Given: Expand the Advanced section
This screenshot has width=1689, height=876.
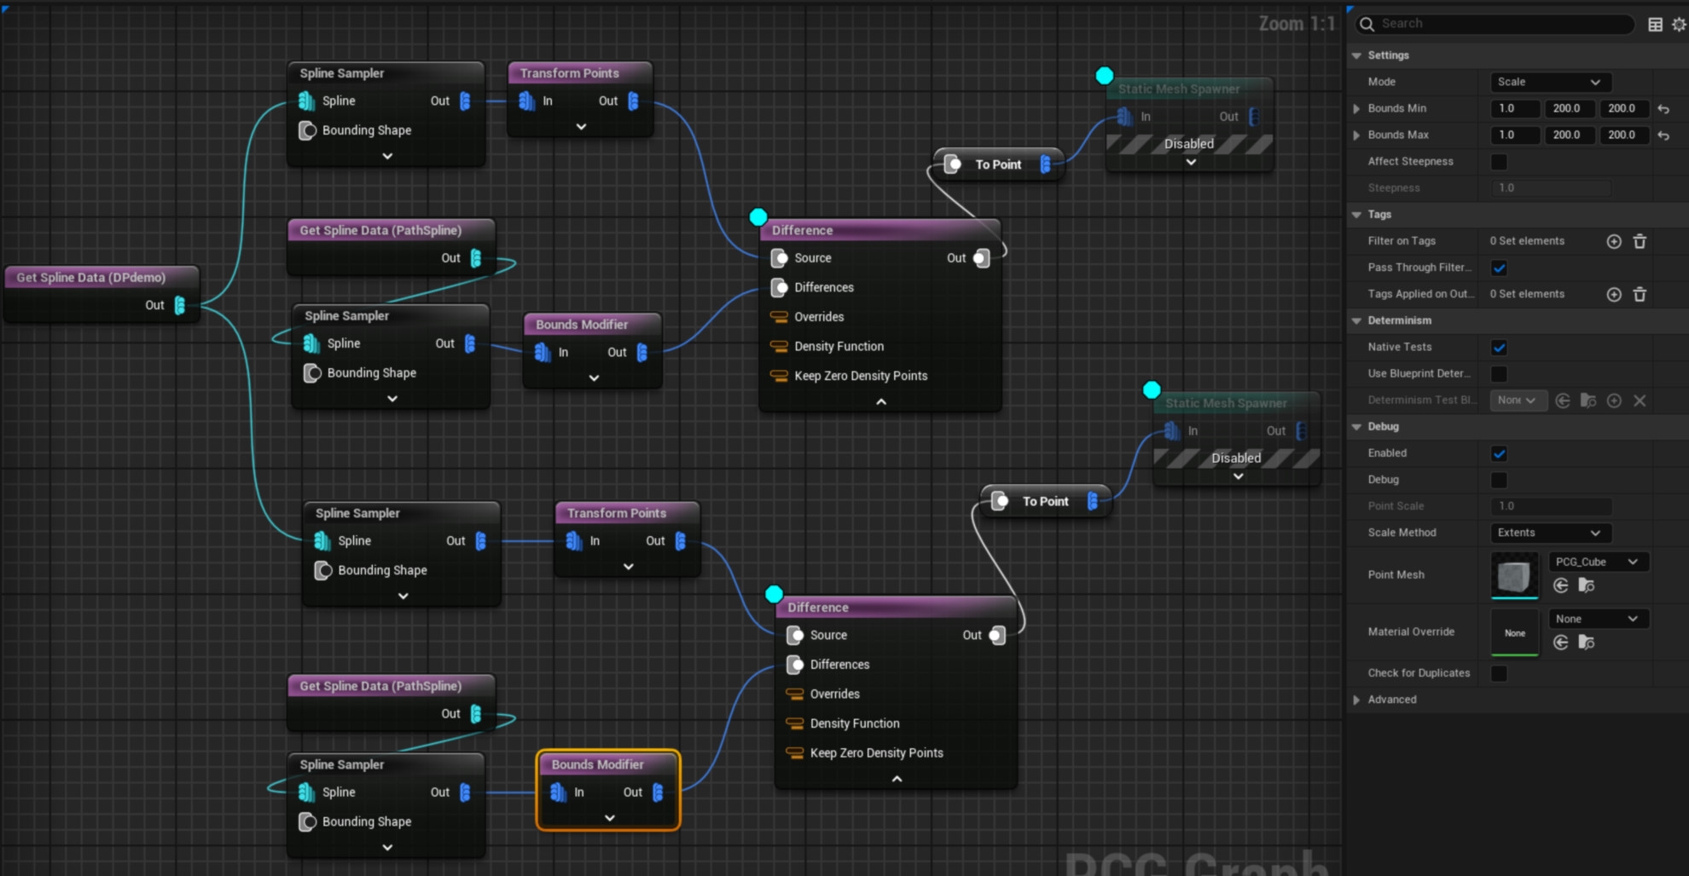Looking at the screenshot, I should 1357,700.
